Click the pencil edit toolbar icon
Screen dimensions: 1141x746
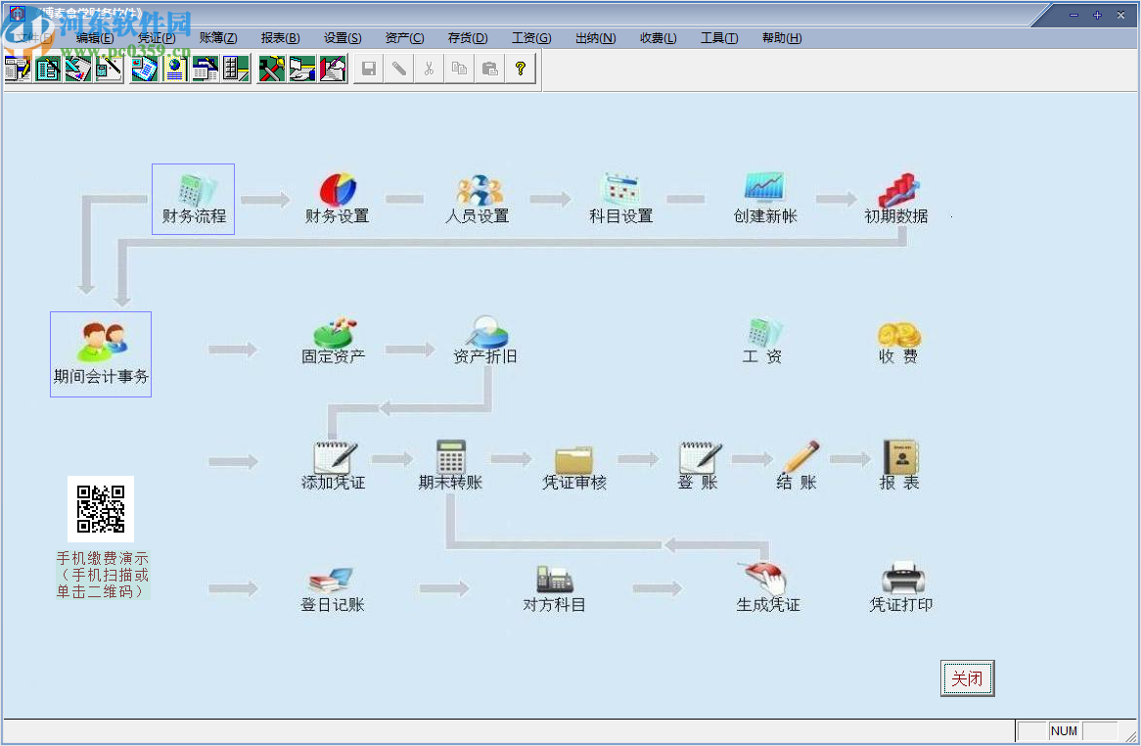[x=399, y=69]
